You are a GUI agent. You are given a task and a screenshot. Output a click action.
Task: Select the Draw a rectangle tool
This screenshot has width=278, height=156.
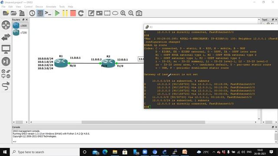coord(107,13)
